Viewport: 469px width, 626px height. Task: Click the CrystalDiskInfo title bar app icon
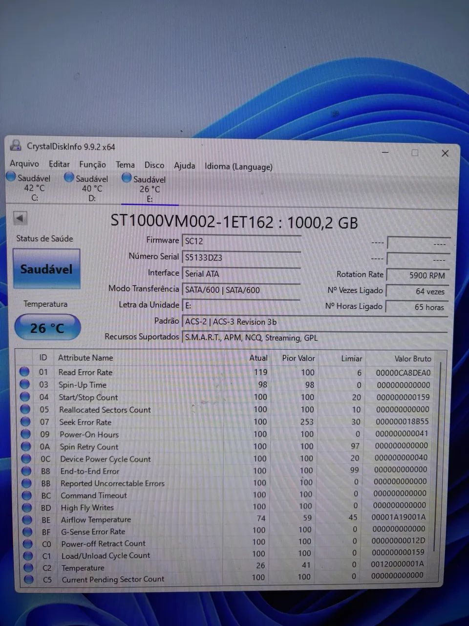[16, 145]
